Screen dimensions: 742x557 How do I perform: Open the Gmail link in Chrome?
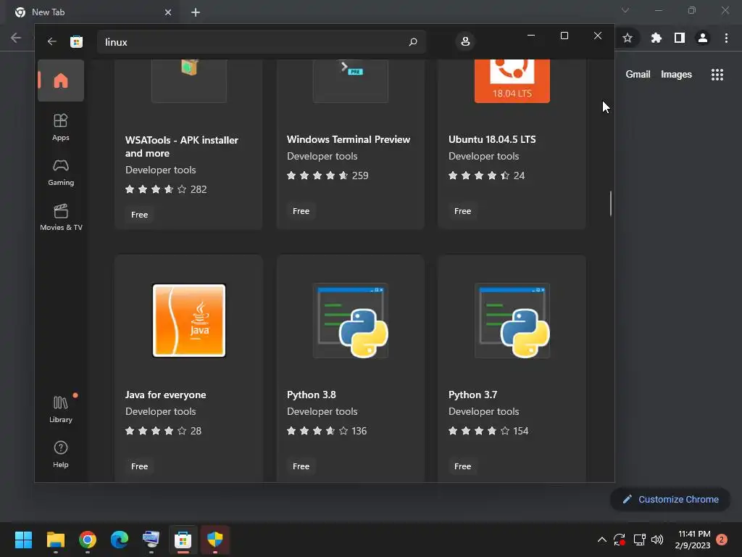[x=638, y=75]
